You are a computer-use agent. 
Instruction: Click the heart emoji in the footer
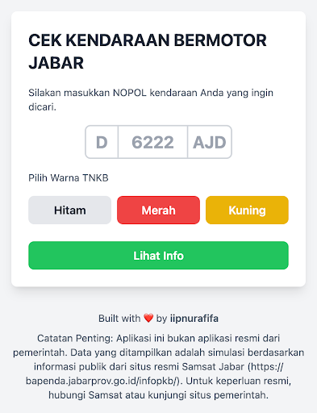148,318
